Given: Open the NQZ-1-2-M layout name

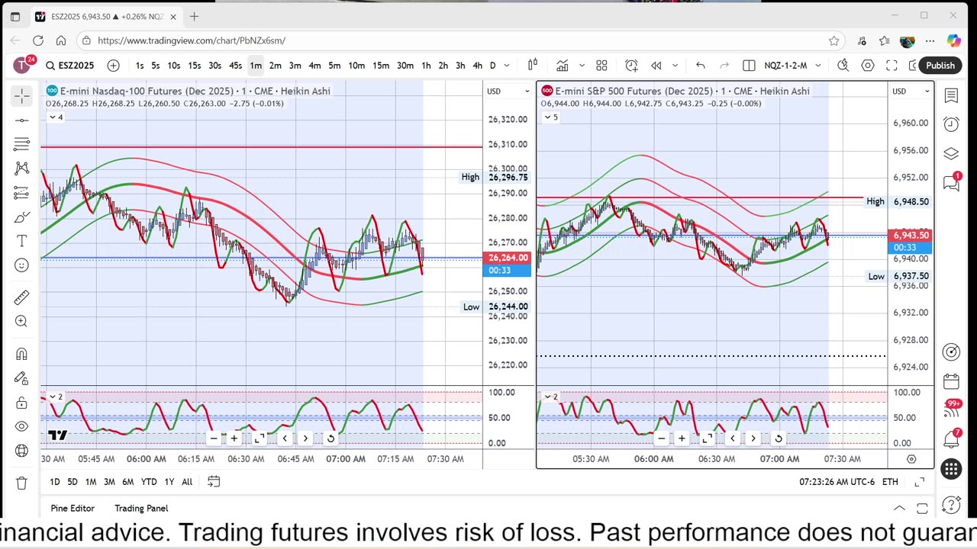Looking at the screenshot, I should click(785, 66).
